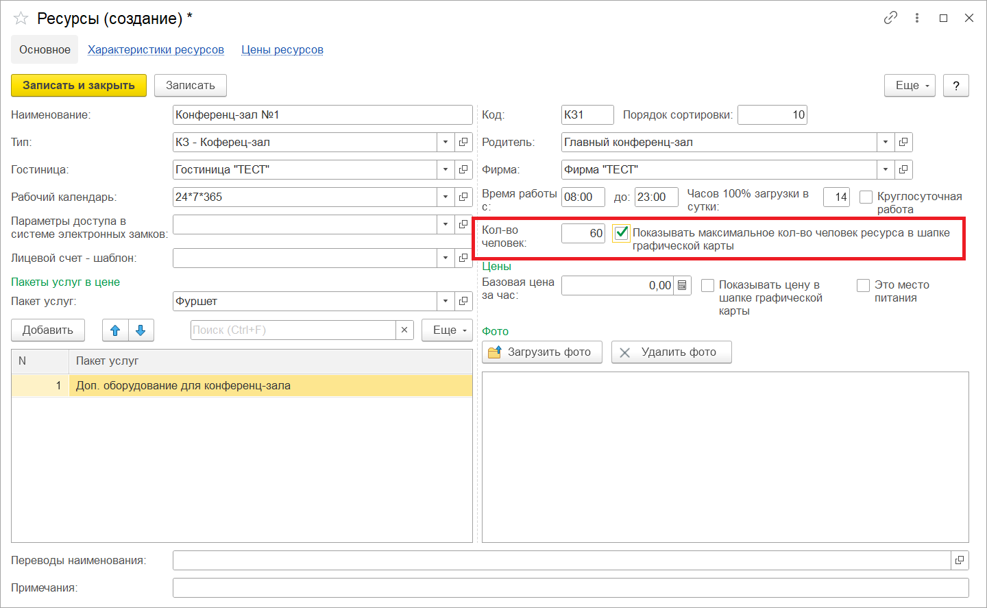The width and height of the screenshot is (987, 608).
Task: Set the work end time field 23:00
Action: click(x=657, y=197)
